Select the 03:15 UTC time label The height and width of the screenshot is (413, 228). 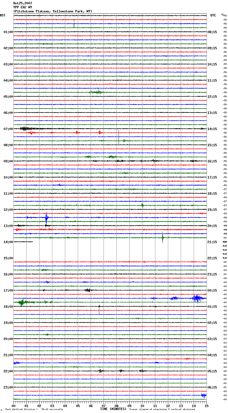[x=212, y=339]
